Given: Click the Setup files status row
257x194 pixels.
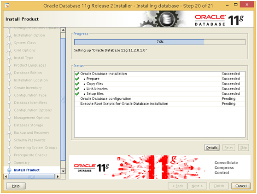Looking at the screenshot, I should [160, 94].
